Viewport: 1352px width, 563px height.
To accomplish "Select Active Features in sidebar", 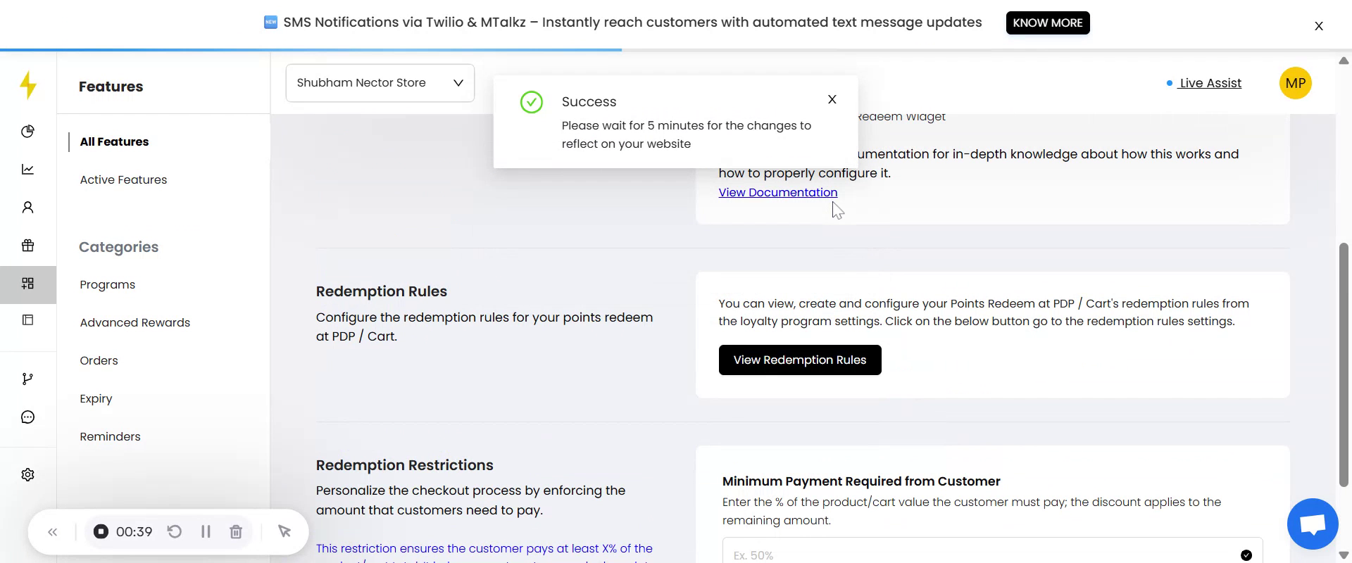I will coord(123,180).
